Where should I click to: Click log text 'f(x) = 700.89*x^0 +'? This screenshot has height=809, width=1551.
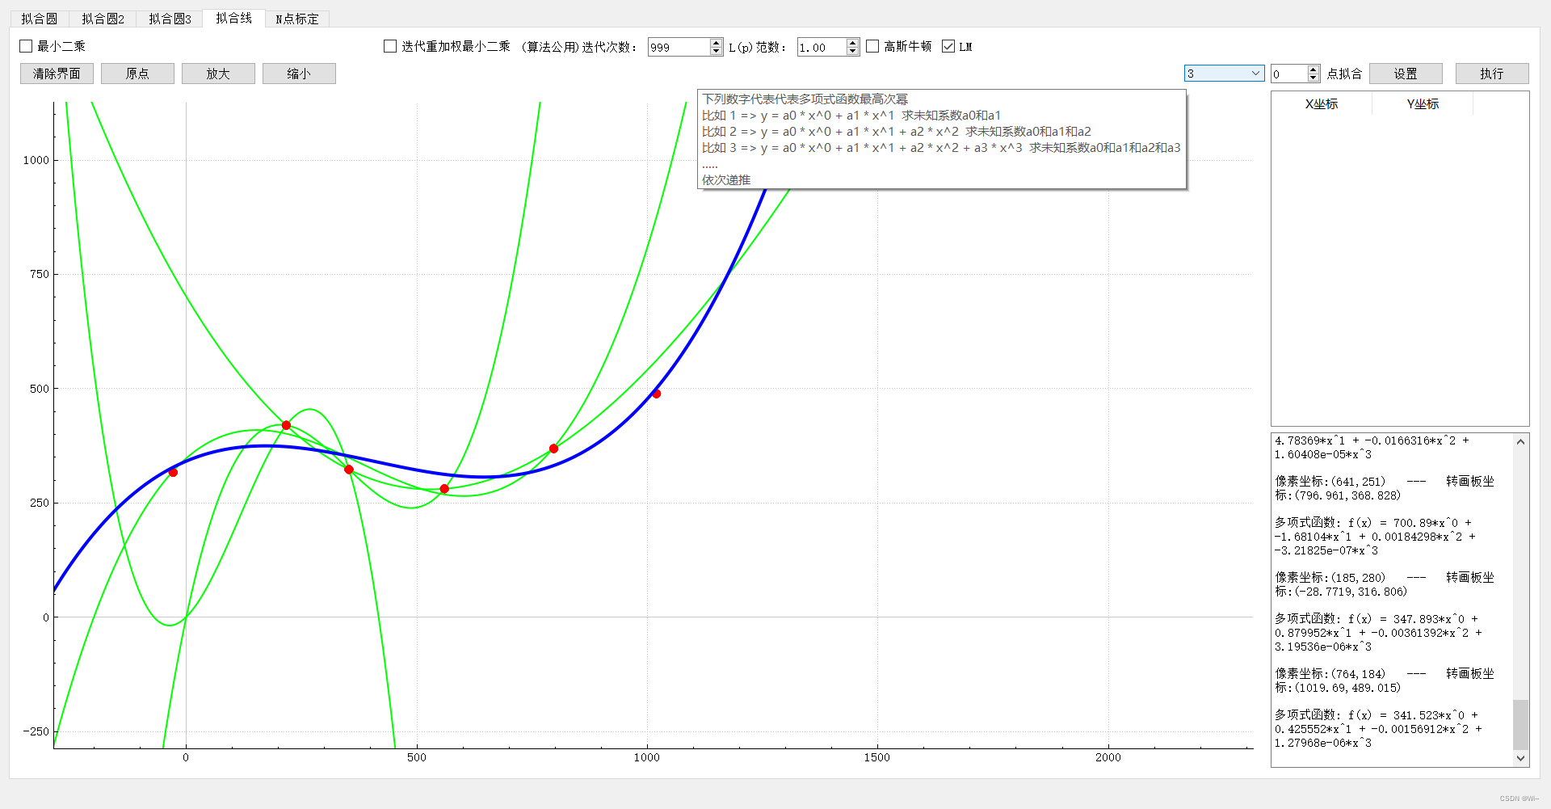1410,523
